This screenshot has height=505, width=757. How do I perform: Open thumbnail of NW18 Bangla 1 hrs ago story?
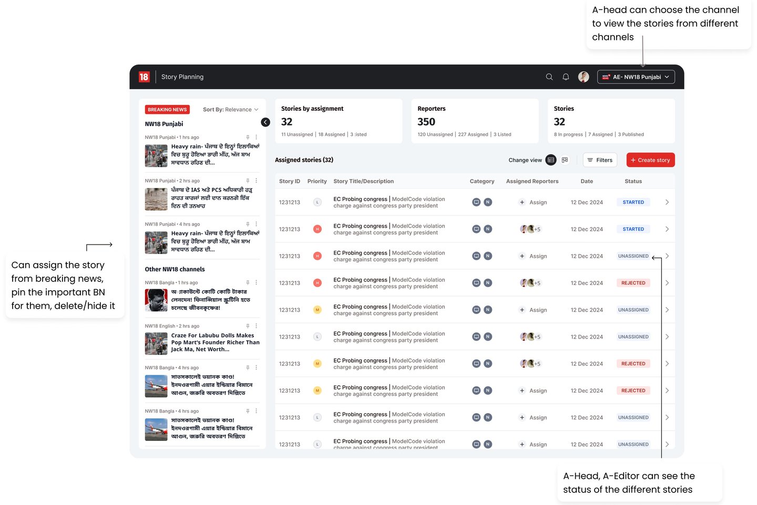(156, 300)
